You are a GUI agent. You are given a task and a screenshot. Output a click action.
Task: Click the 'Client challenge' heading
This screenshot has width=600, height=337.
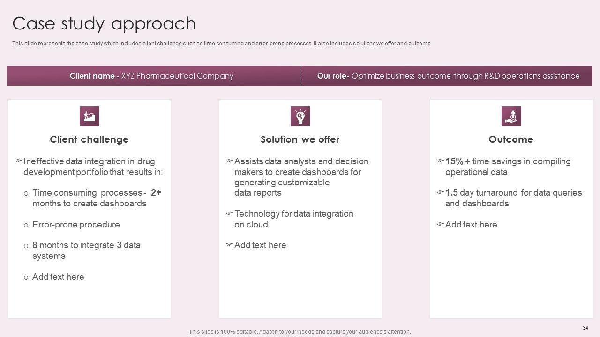pos(89,139)
